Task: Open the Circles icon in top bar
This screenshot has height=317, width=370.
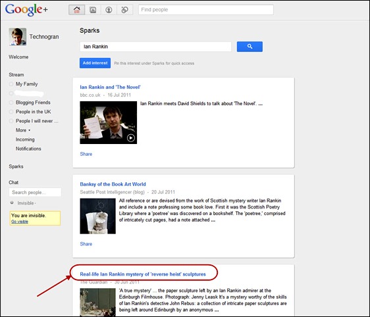Action: 124,10
